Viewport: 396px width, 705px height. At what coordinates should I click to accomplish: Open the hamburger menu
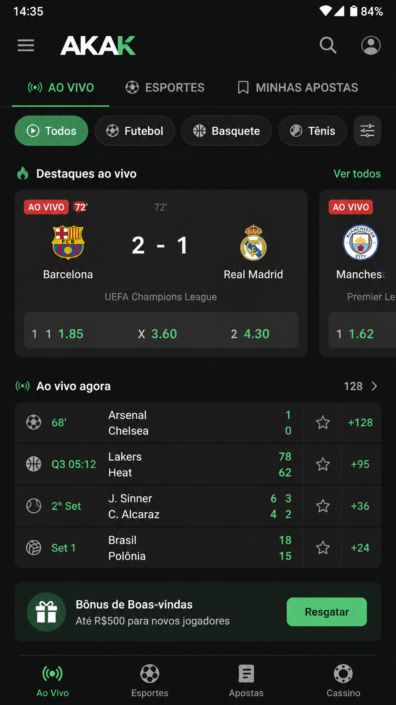[26, 45]
